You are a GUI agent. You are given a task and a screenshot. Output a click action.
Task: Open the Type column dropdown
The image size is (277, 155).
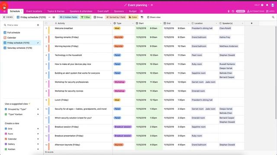[133, 23]
